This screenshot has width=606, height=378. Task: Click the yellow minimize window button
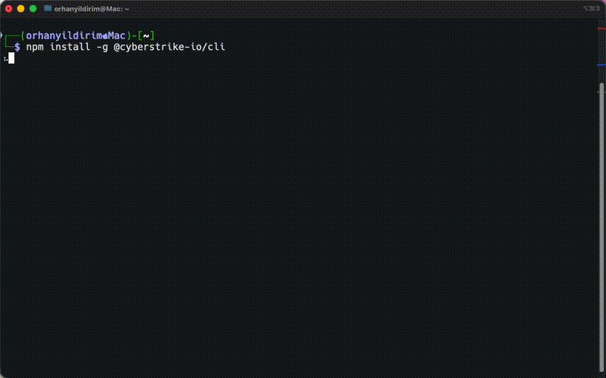(x=20, y=9)
